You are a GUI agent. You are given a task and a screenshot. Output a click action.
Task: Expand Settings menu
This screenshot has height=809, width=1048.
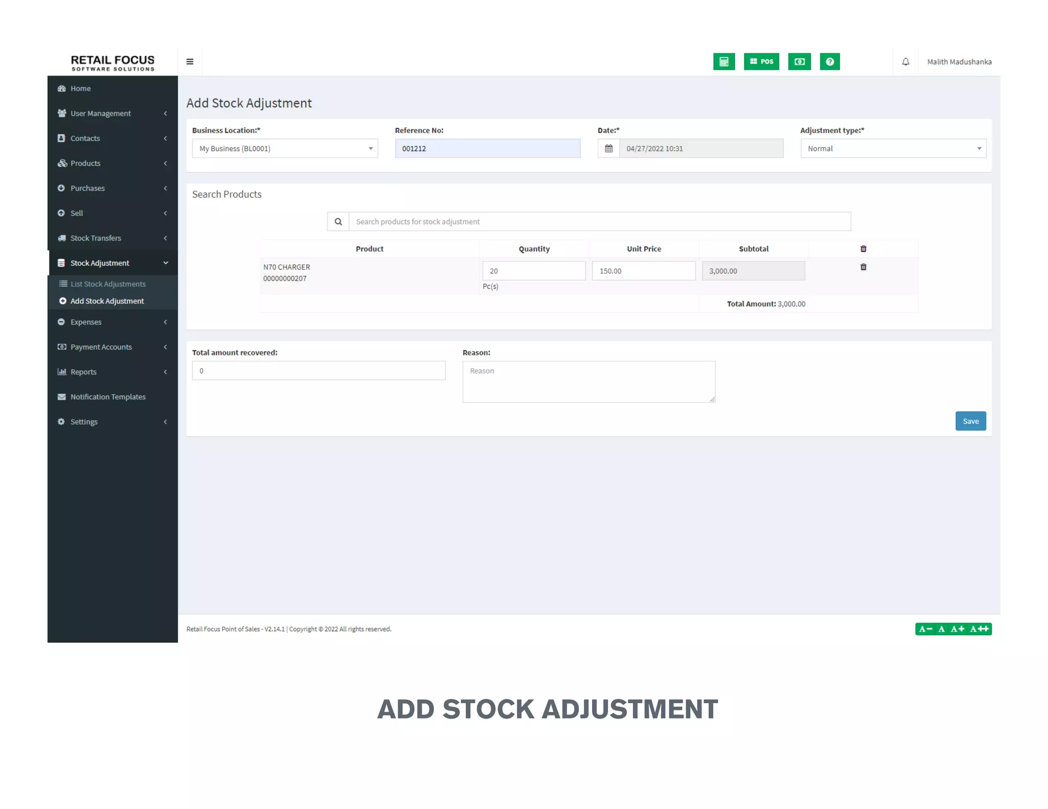[x=113, y=422]
